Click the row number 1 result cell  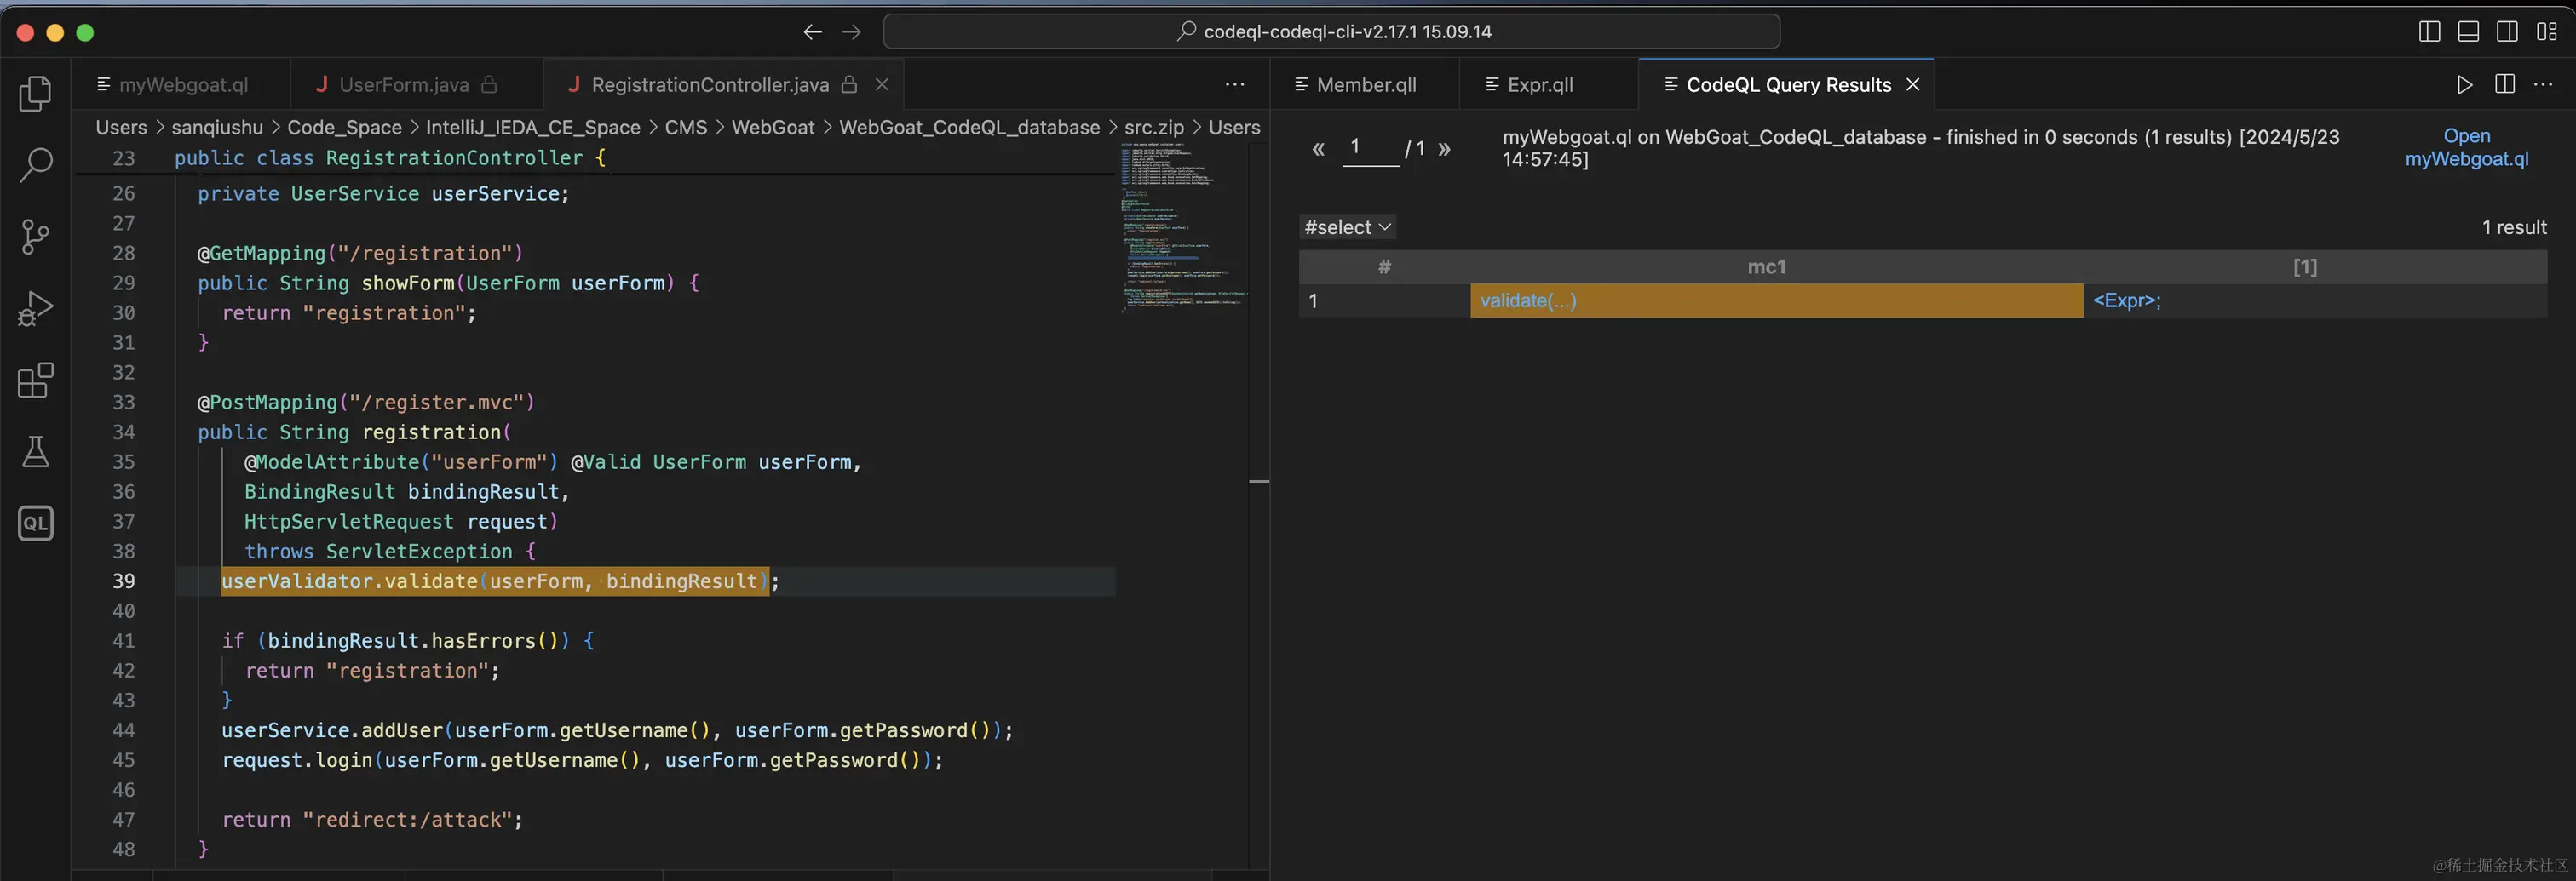tap(1384, 300)
